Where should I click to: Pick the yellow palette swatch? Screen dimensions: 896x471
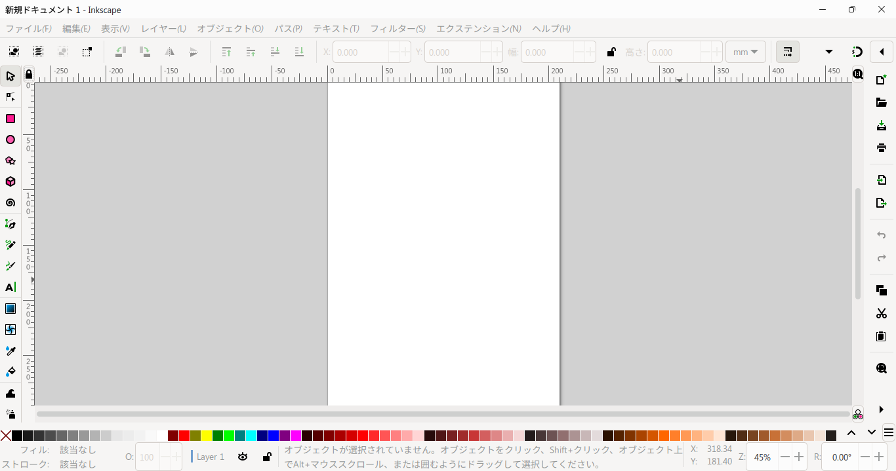(x=207, y=436)
